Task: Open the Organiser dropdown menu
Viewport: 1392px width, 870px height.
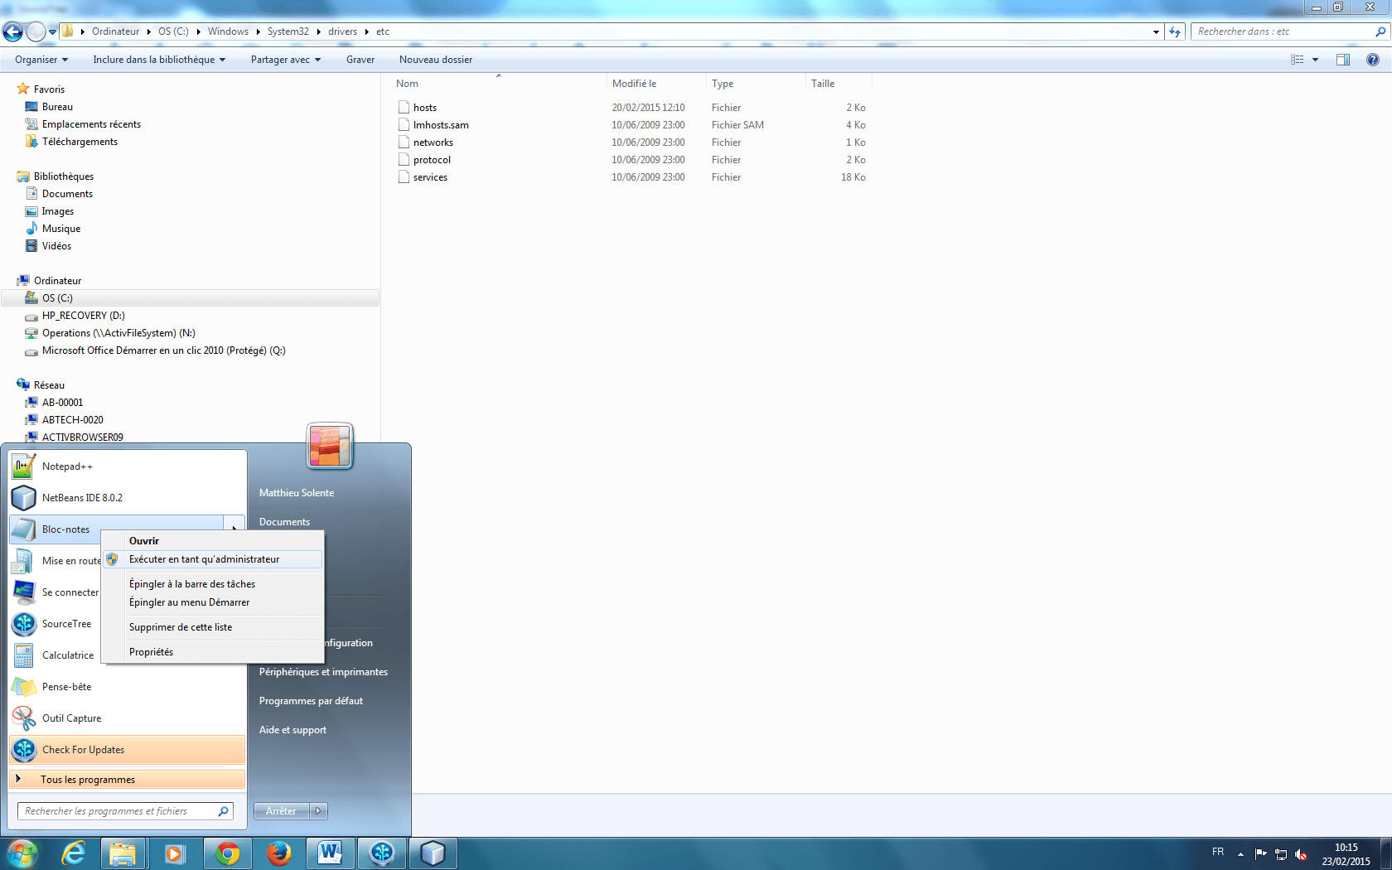Action: 41,60
